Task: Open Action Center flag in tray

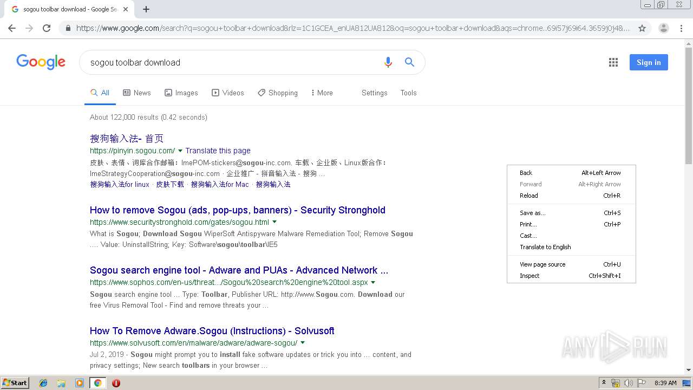Action: [642, 383]
